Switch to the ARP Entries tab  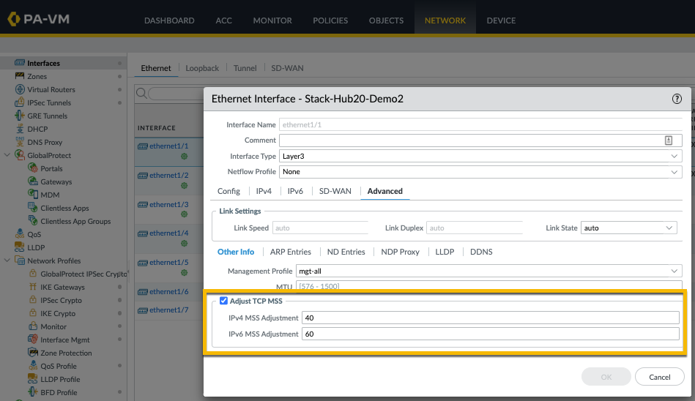(290, 252)
